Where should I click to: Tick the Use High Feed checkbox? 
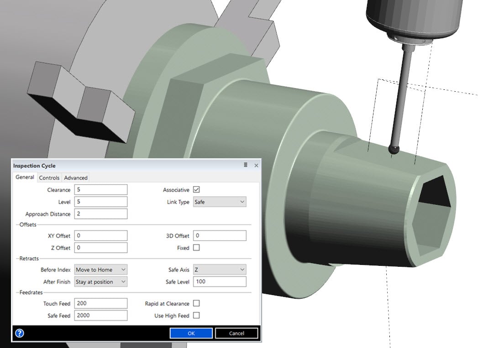(x=197, y=315)
